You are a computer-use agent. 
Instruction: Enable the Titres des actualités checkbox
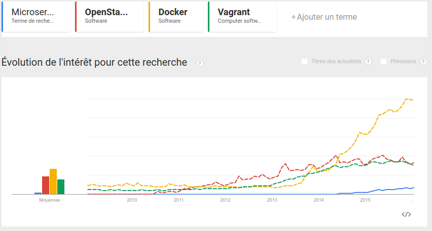[304, 61]
